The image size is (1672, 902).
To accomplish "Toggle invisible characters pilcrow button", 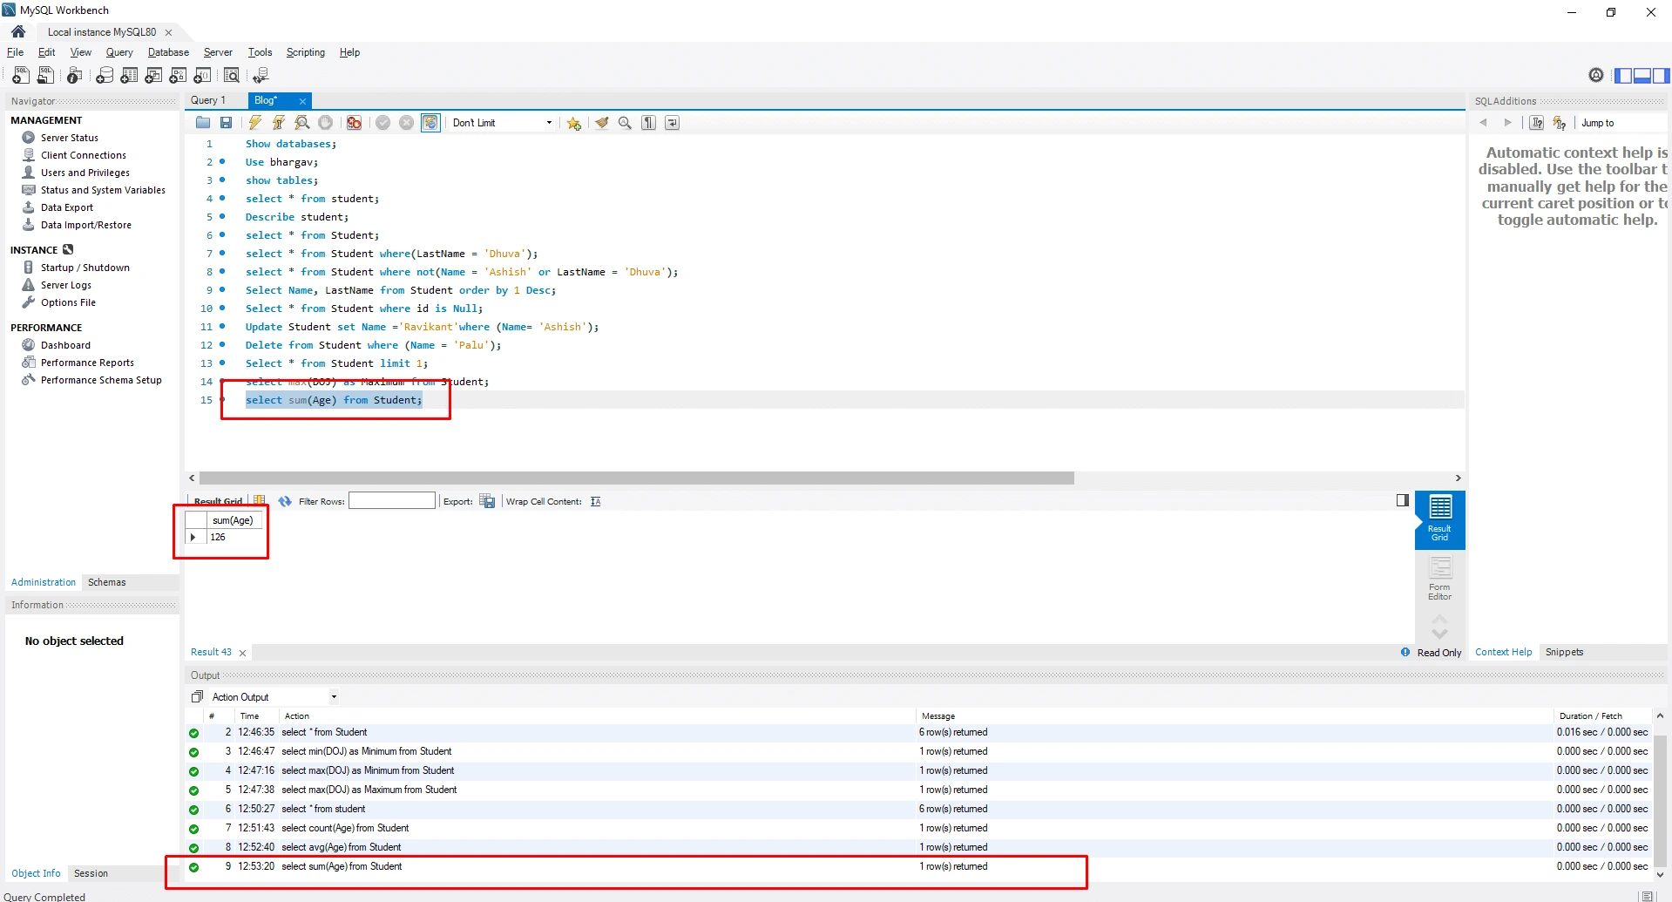I will (x=648, y=123).
